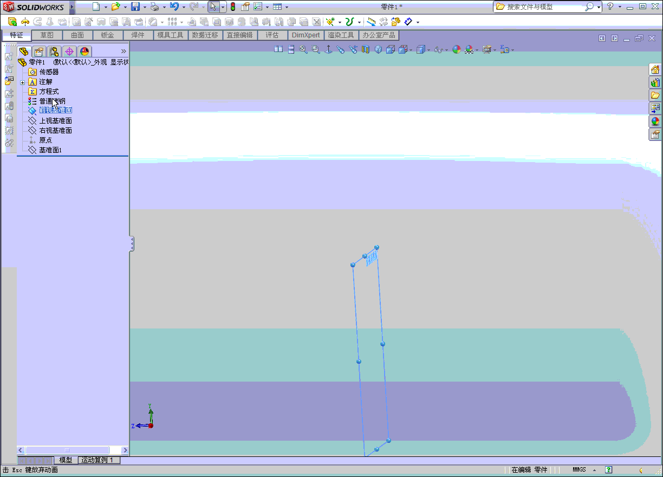
Task: Select 传感器 in the feature tree
Action: pos(49,72)
